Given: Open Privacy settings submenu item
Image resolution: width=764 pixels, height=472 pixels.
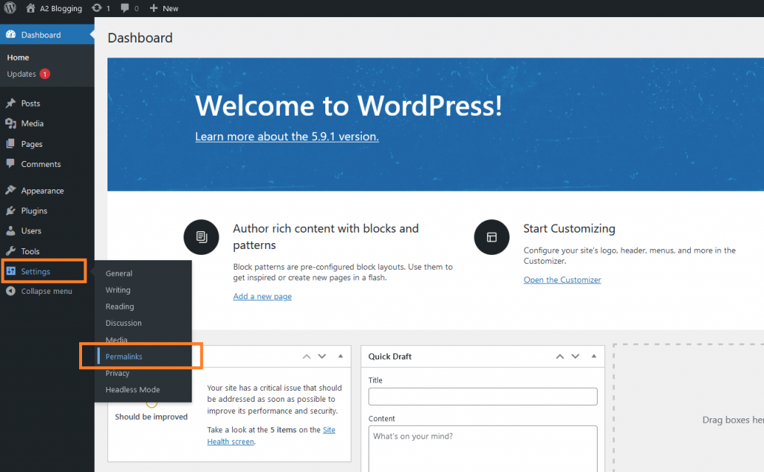Looking at the screenshot, I should [117, 373].
